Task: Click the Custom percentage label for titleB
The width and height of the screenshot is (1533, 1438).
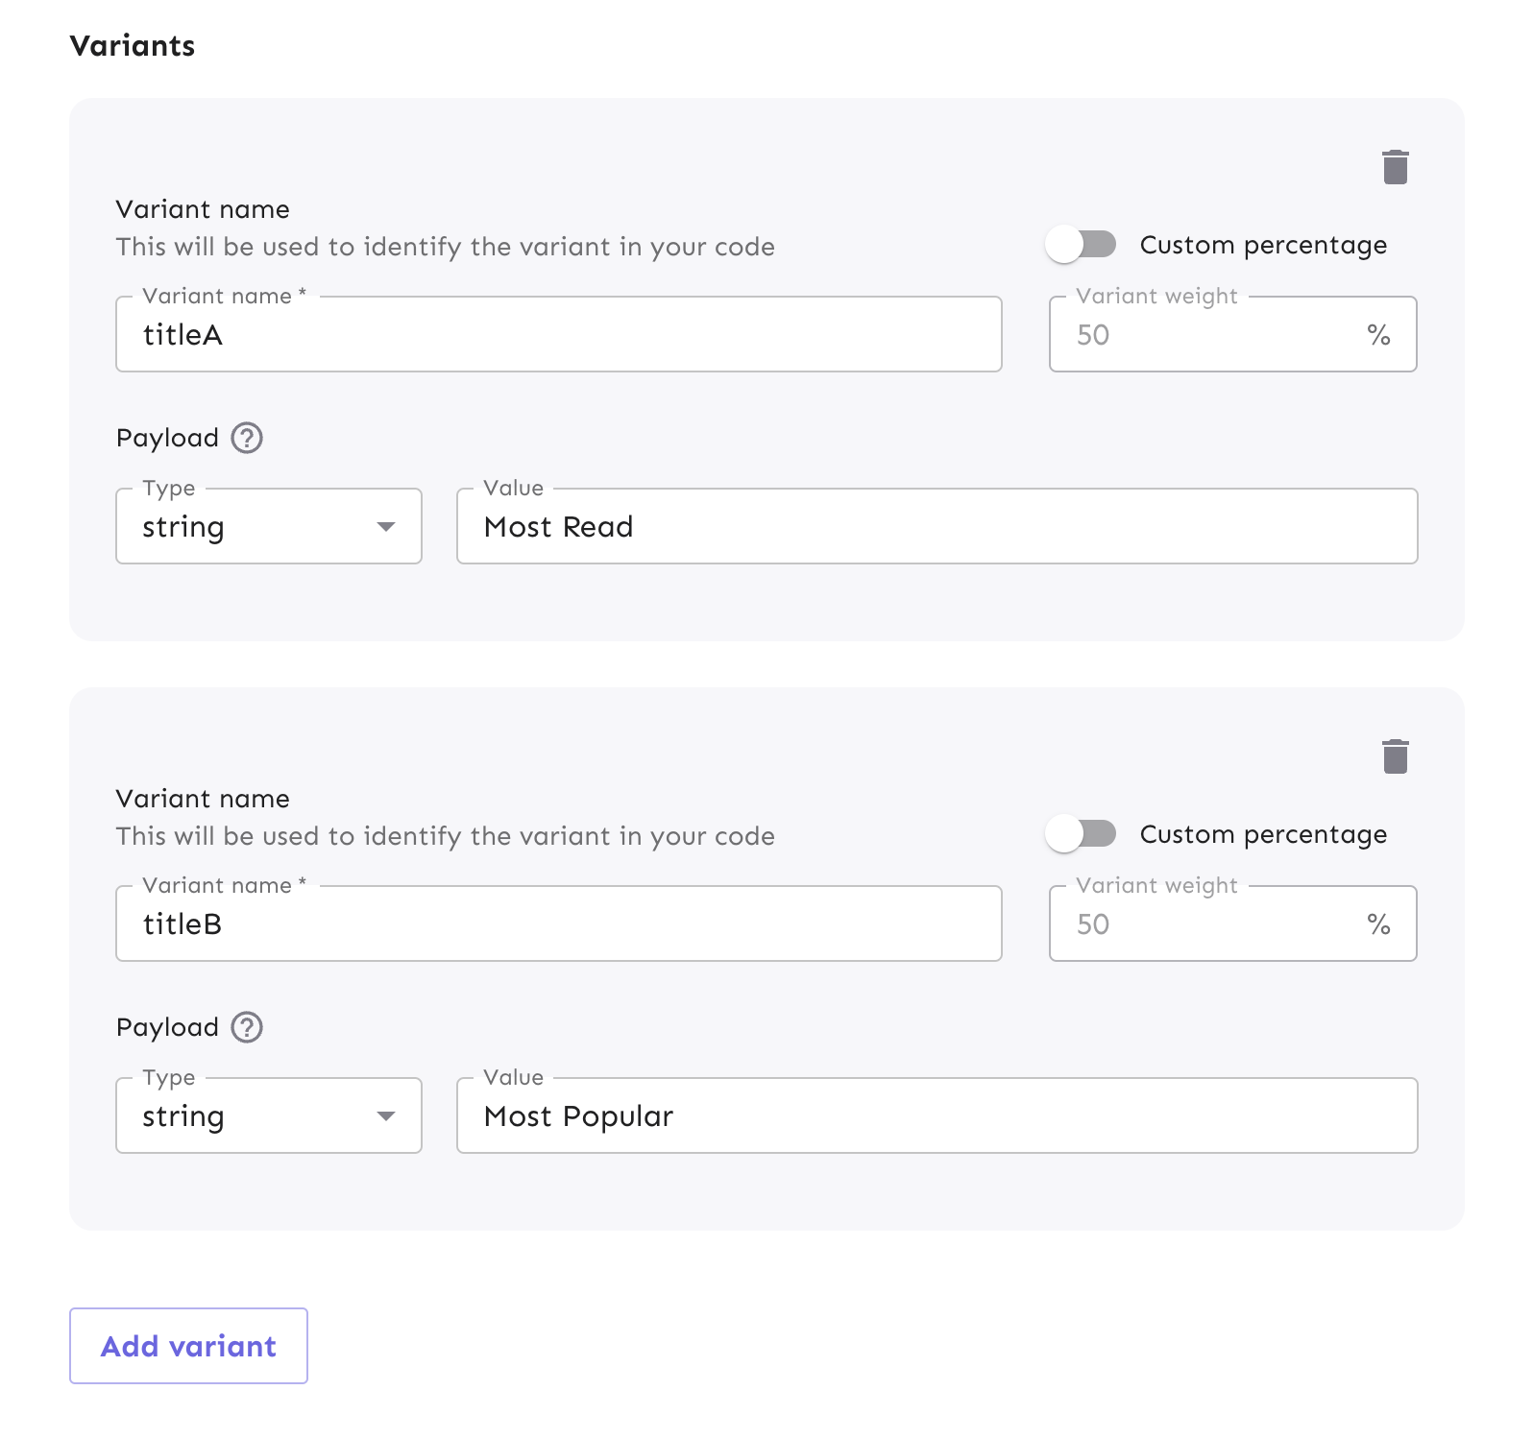Action: tap(1263, 834)
